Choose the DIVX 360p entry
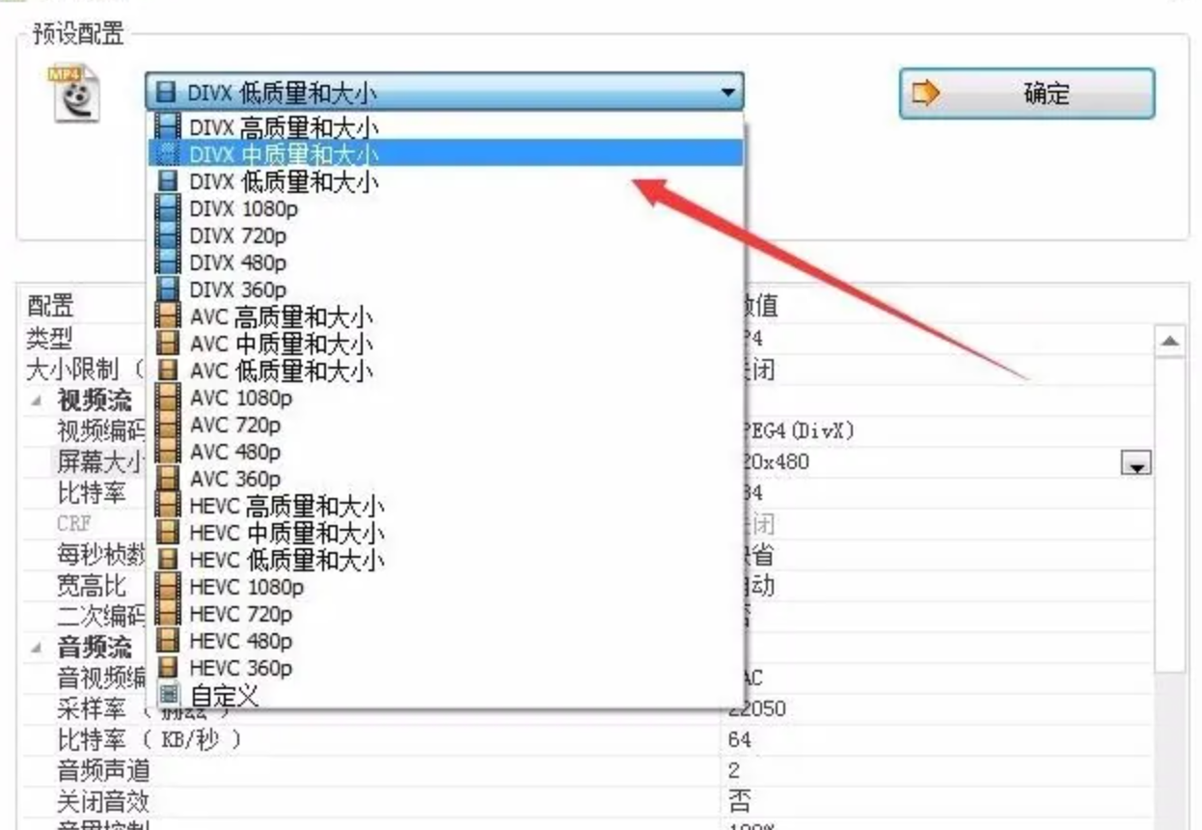Screen dimensions: 1202x830 click(446, 289)
